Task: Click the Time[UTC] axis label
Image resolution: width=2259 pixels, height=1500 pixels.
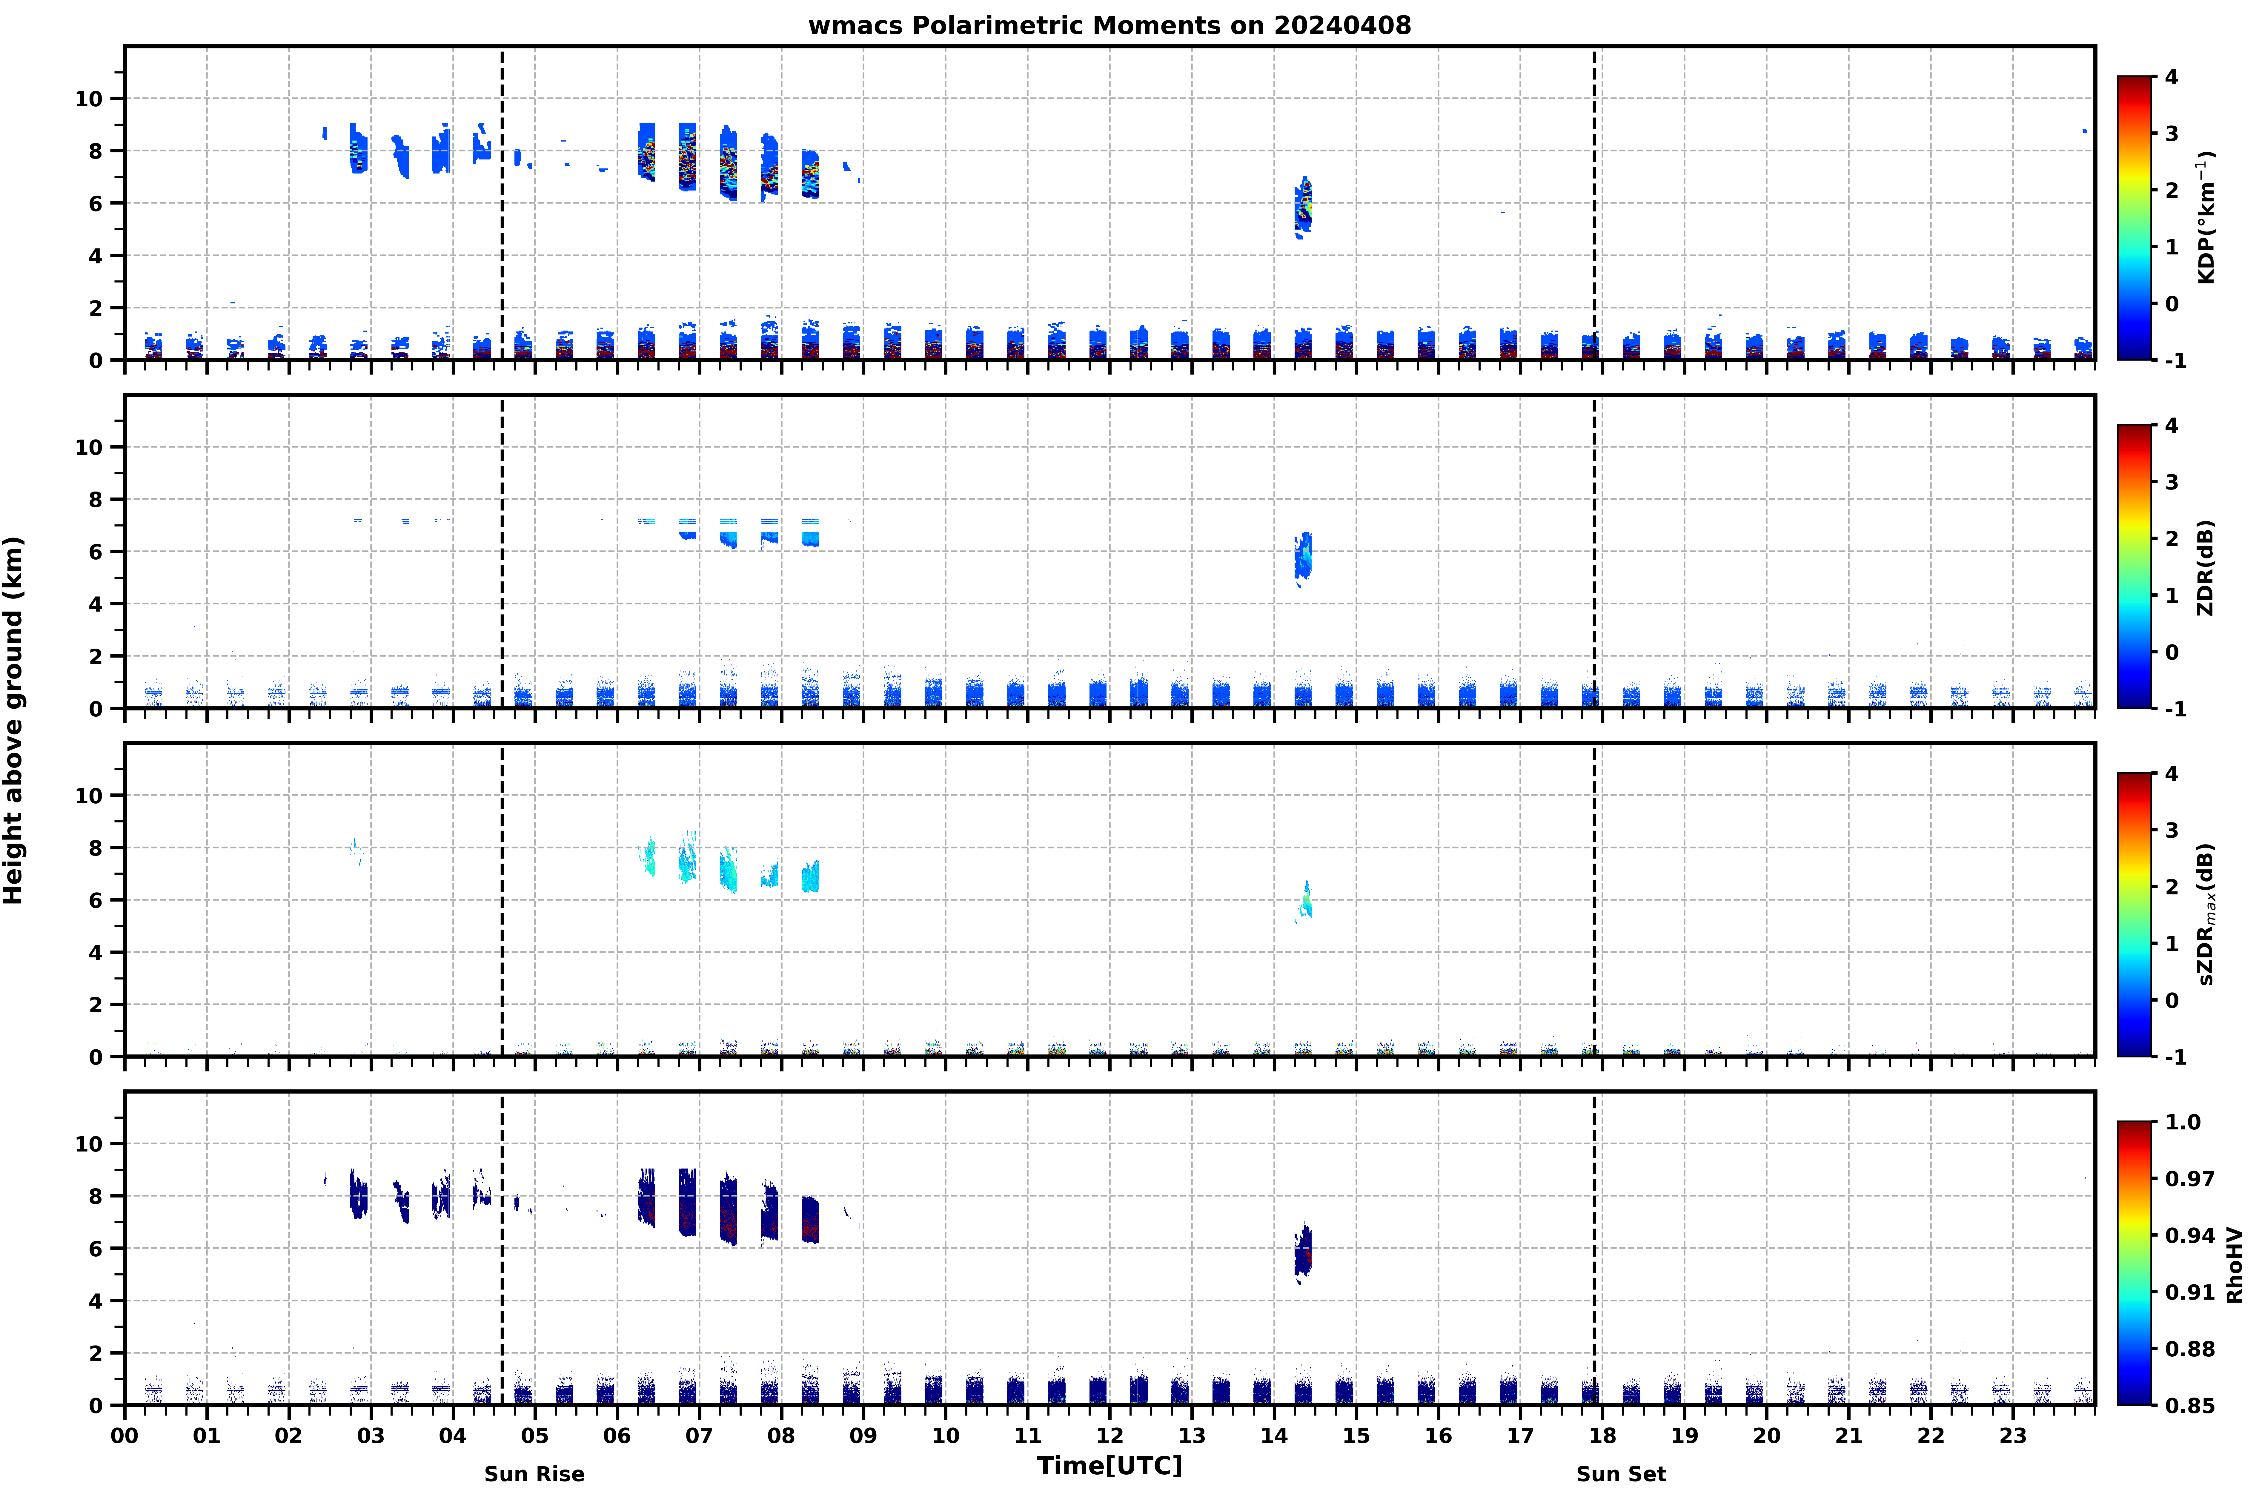Action: pos(1109,1466)
